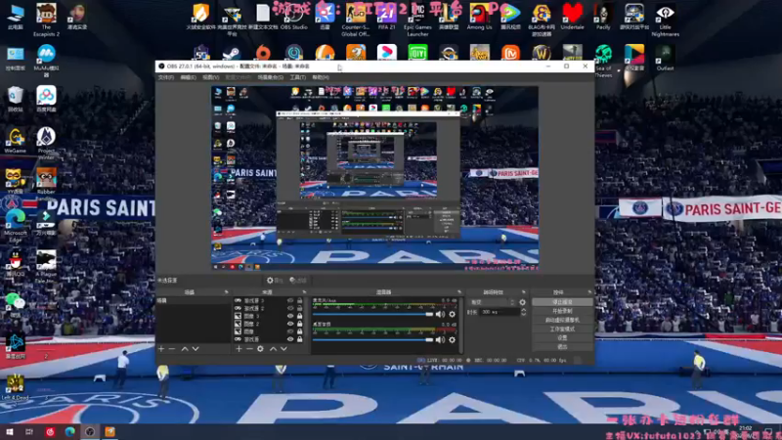Open 编辑(E) menu in OBS
This screenshot has width=782, height=440.
click(x=188, y=77)
